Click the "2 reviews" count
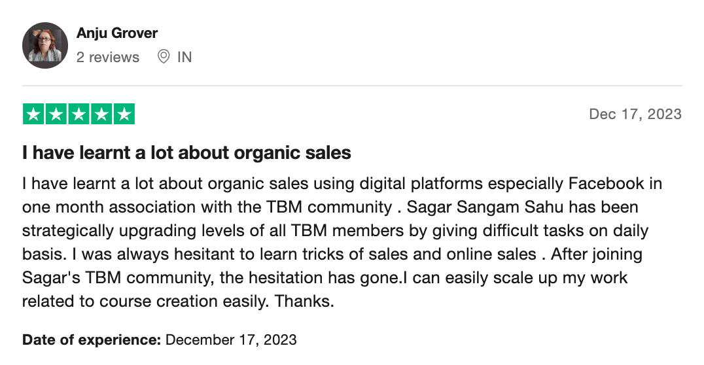 [108, 57]
